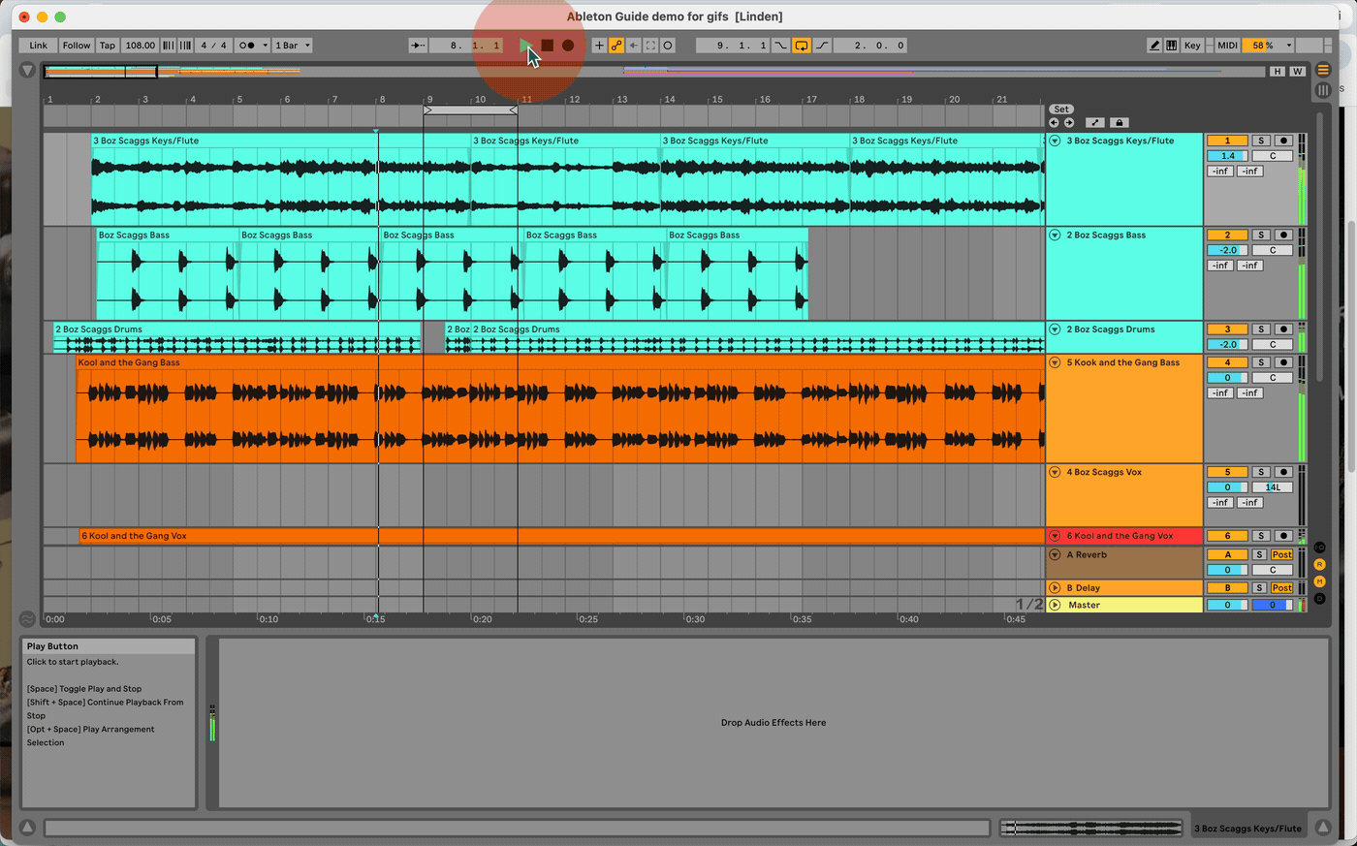Switch to Arrangement View selector icon
This screenshot has width=1357, height=846.
coord(1323,70)
